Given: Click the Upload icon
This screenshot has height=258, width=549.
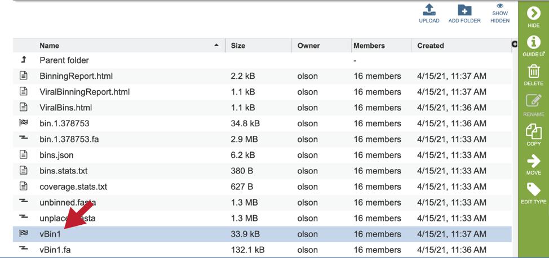Looking at the screenshot, I should (429, 10).
